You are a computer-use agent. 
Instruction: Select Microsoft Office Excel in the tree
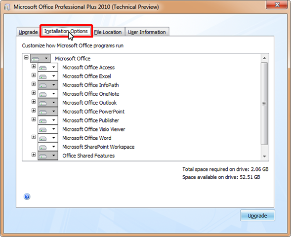(86, 76)
